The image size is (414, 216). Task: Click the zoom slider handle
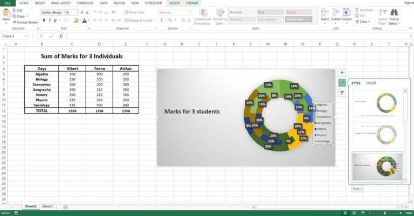[385, 213]
